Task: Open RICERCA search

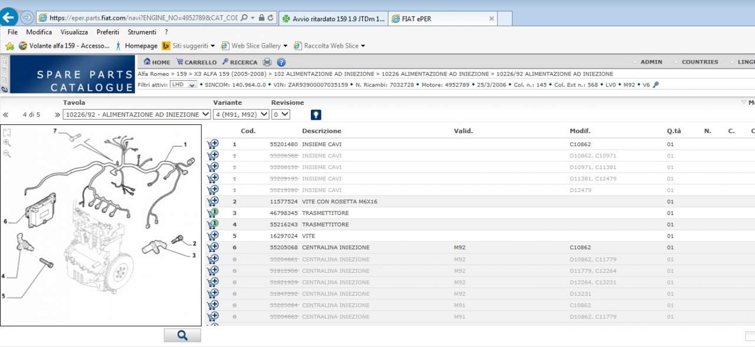Action: pos(239,62)
